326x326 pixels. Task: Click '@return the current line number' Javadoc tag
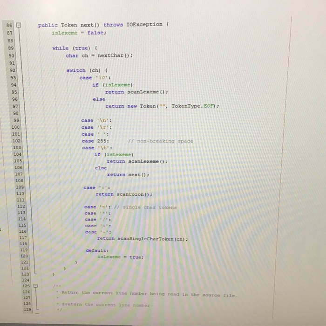106,305
